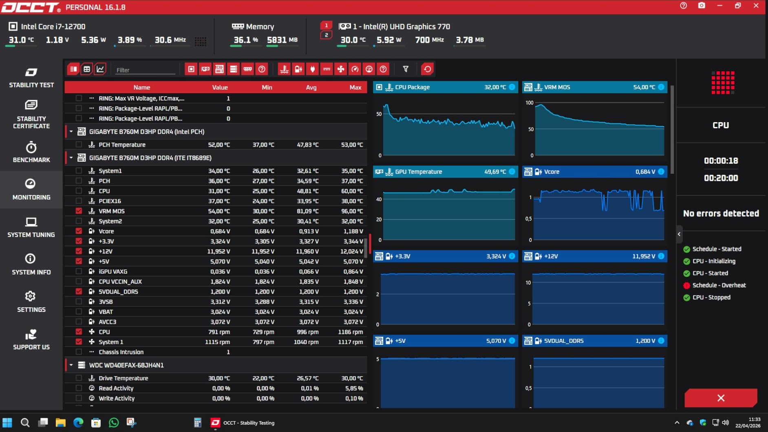This screenshot has height=432, width=768.
Task: Toggle the CPU hardware filter icon
Action: (191, 69)
